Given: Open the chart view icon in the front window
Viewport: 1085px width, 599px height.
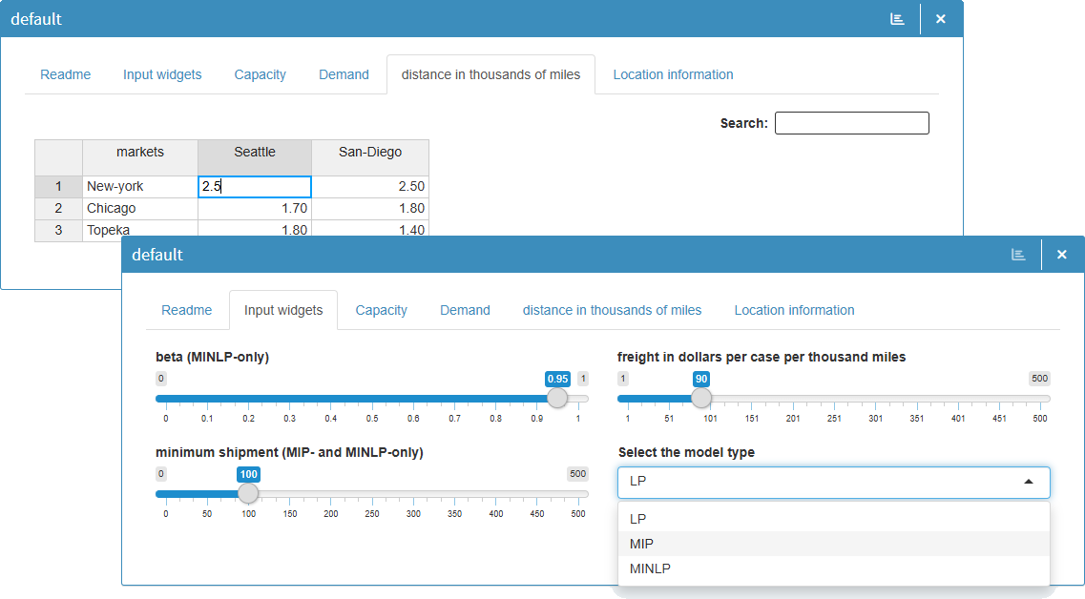Looking at the screenshot, I should [x=1018, y=255].
